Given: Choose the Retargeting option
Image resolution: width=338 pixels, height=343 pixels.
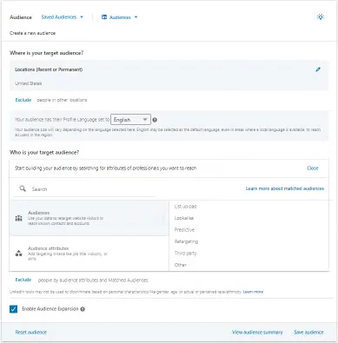Looking at the screenshot, I should [x=186, y=241].
